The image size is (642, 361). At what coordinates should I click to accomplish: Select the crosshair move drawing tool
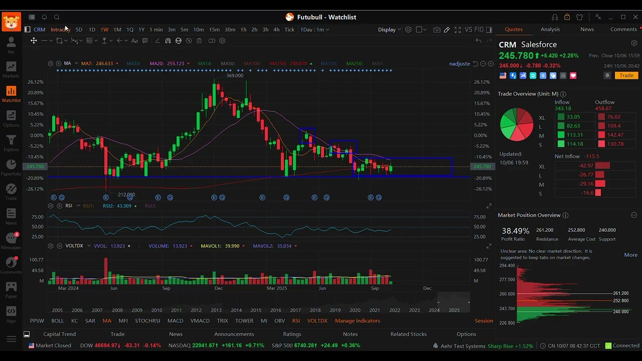point(34,41)
